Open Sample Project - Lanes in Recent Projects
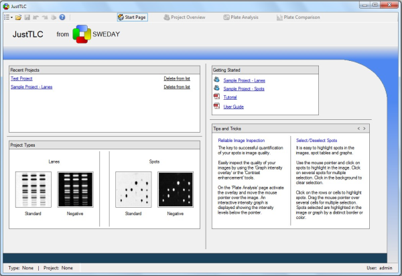Image resolution: width=402 pixels, height=276 pixels. [x=31, y=87]
